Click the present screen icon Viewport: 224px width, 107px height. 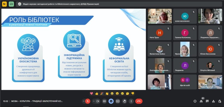(x=118, y=101)
